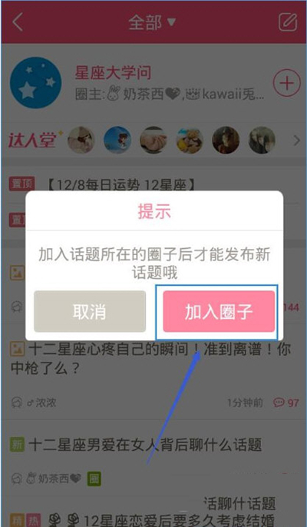The height and width of the screenshot is (527, 307).
Task: Open pinned post 12/8每日运势 12星座
Action: click(121, 186)
